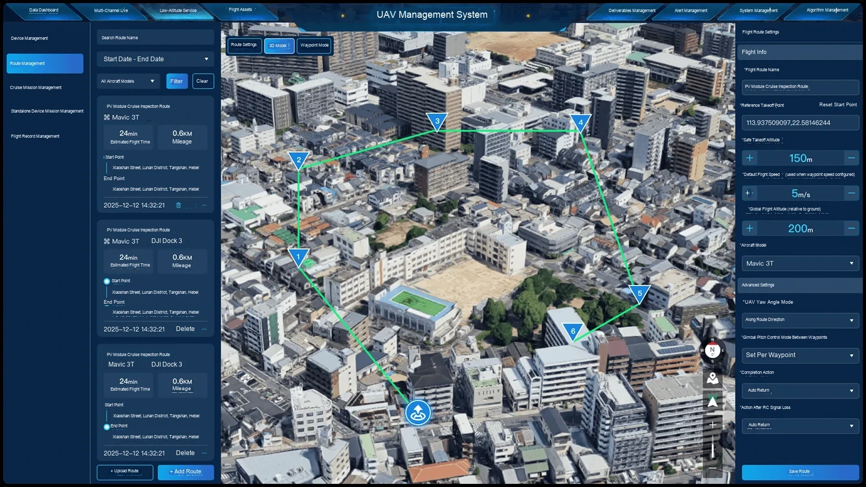Select End Point radio on third route card

[x=107, y=427]
